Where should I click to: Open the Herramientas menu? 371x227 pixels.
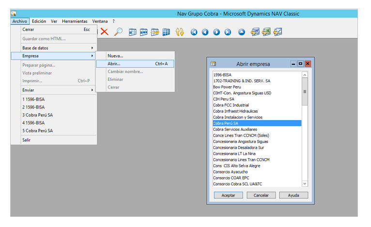[x=75, y=21]
